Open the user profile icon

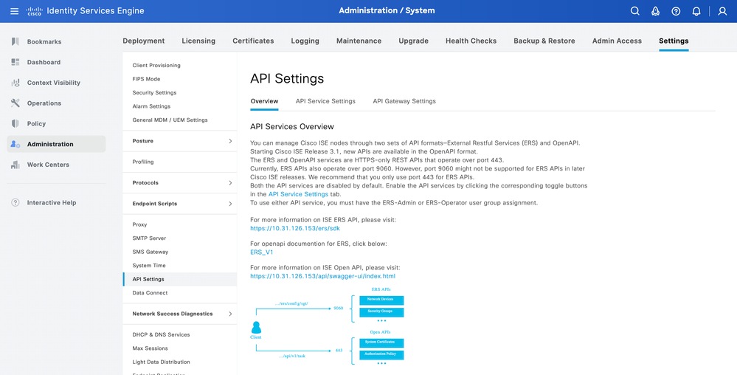(x=722, y=11)
